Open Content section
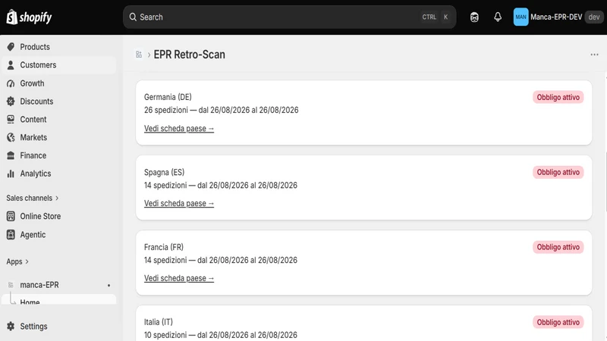The image size is (607, 341). pos(33,120)
